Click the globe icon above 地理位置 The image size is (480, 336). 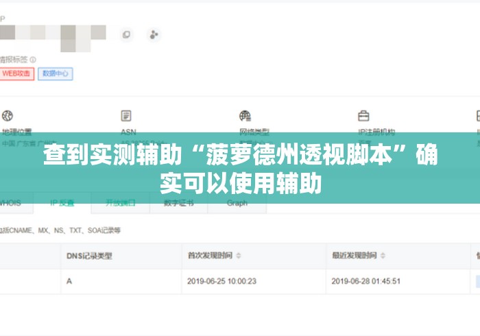(8, 116)
